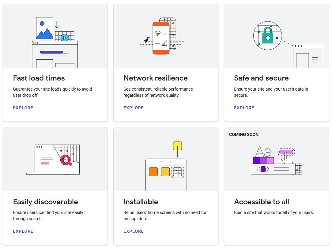Click the blue play button icon
The width and height of the screenshot is (332, 248).
(65, 38)
